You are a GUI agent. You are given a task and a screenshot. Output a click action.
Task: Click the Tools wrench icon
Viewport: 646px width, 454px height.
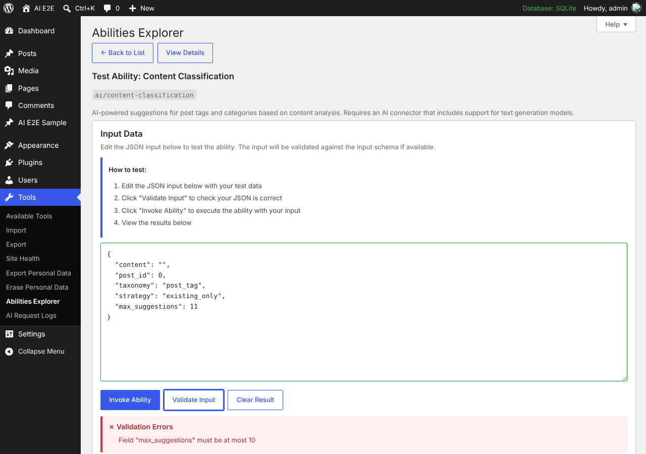pos(9,197)
